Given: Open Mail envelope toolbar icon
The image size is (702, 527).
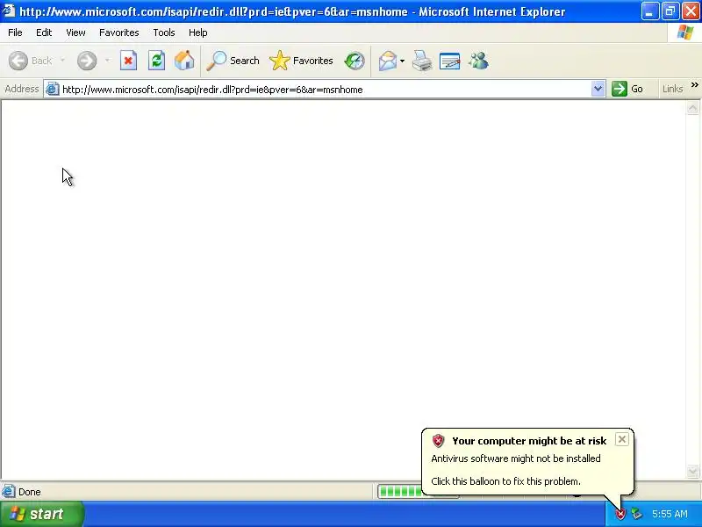Looking at the screenshot, I should click(x=387, y=61).
